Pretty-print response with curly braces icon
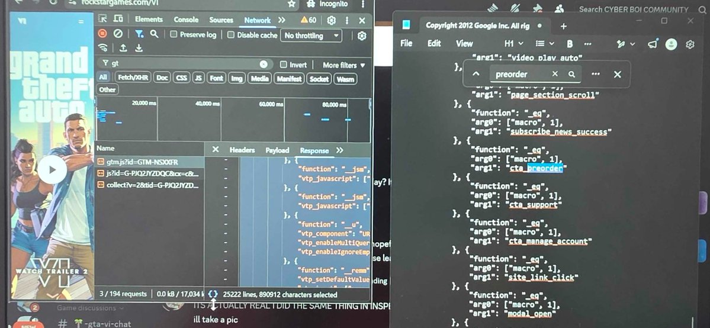Viewport: 710px width, 328px height. [213, 294]
